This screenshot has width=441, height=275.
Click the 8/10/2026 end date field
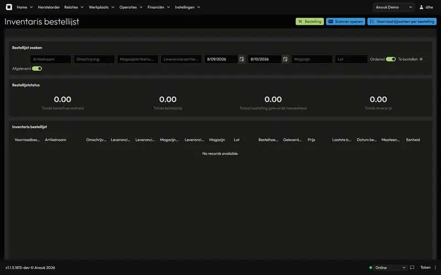[x=265, y=59]
